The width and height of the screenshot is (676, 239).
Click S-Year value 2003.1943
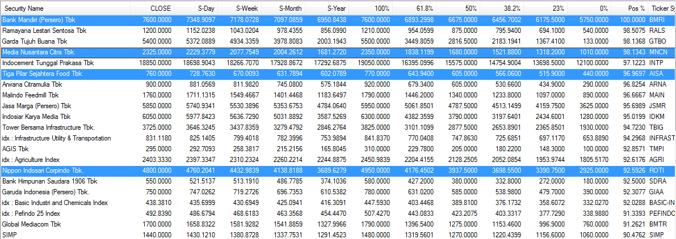[x=333, y=41]
